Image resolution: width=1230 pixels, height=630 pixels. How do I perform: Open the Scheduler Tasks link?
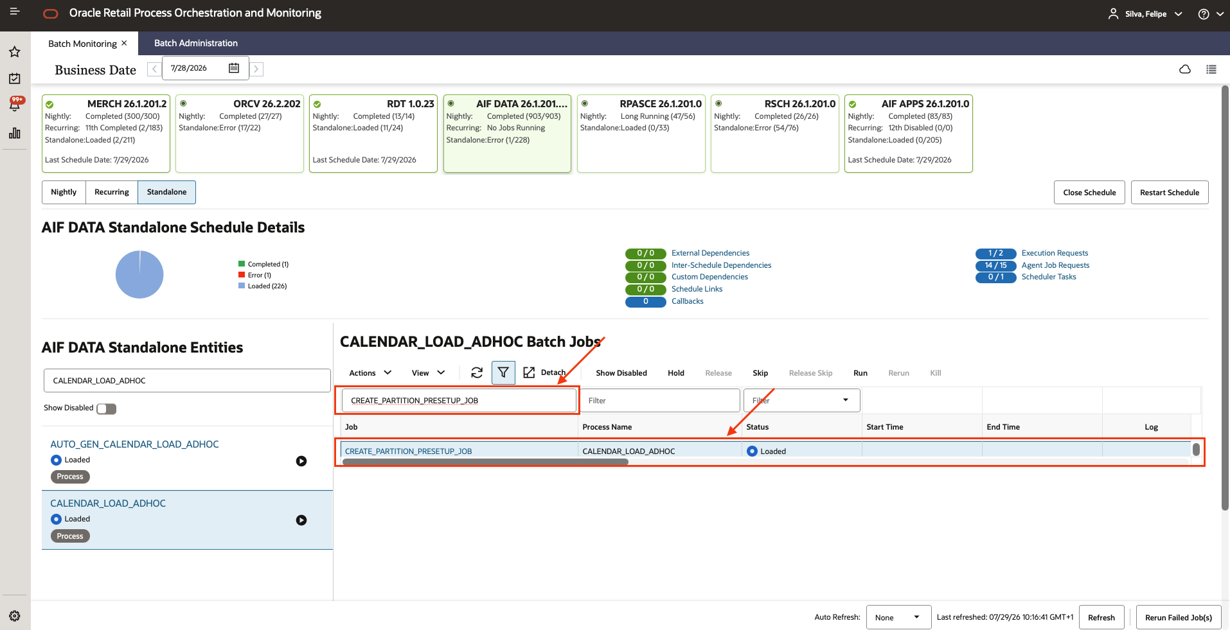(x=1049, y=277)
